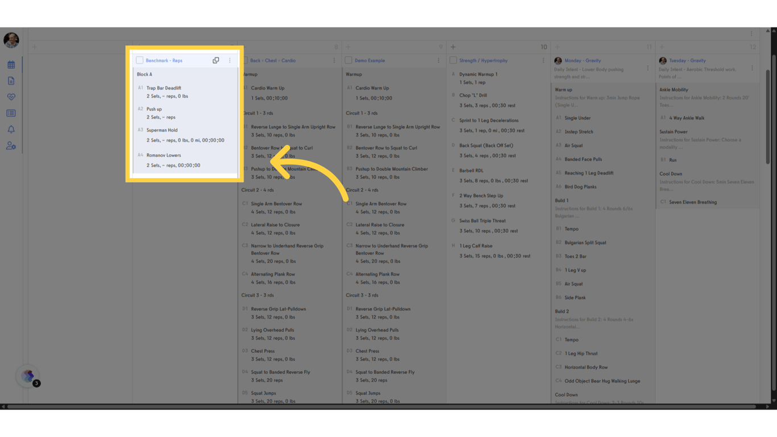
Task: Click the coach avatar on Monday - Gravity
Action: (558, 60)
